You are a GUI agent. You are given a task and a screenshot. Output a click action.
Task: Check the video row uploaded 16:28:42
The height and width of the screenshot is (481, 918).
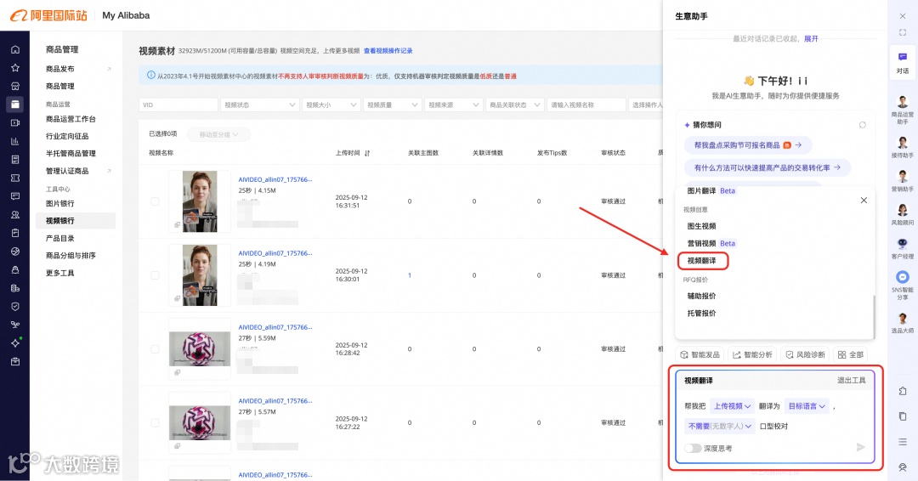tap(155, 348)
